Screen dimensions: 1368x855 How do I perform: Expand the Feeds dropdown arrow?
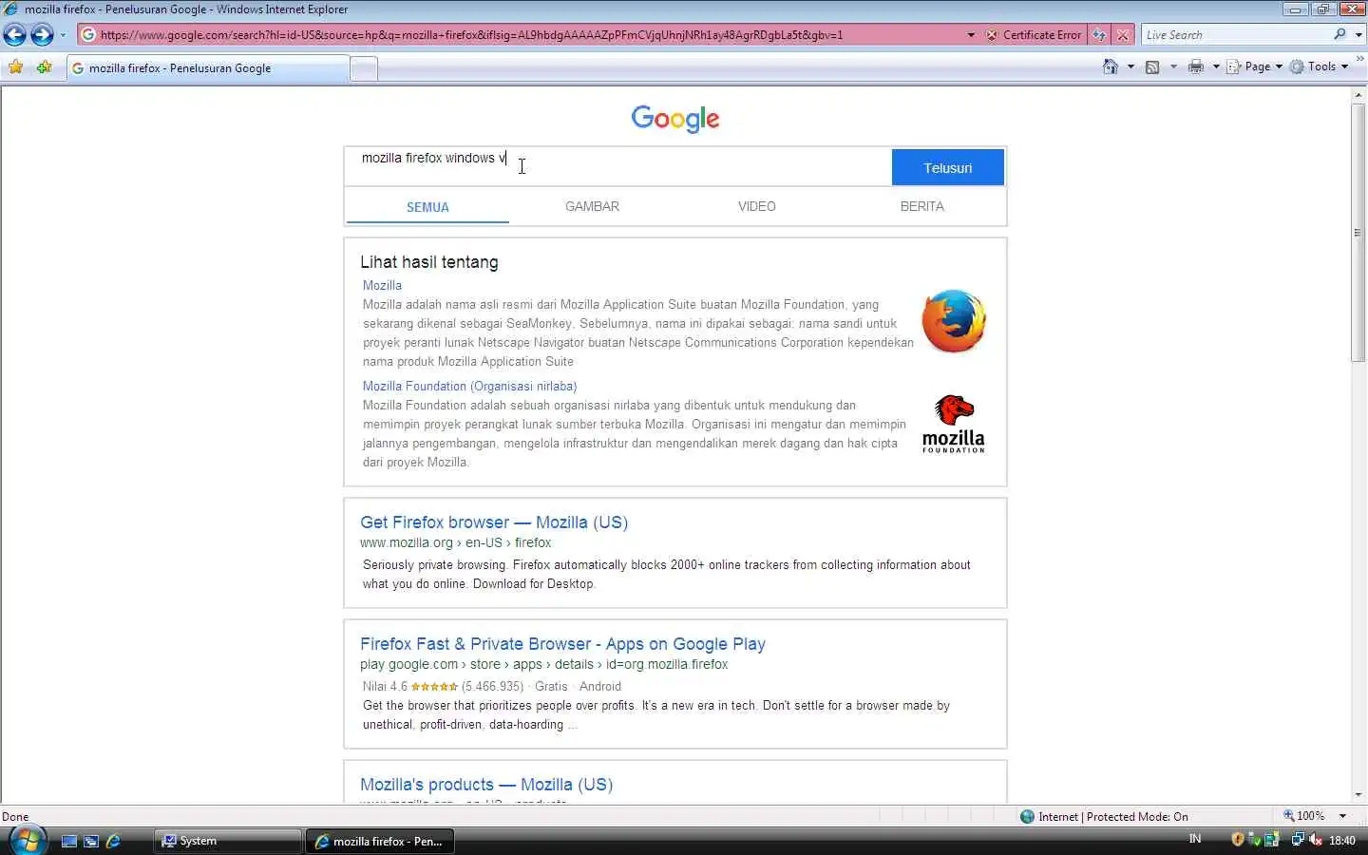point(1173,66)
